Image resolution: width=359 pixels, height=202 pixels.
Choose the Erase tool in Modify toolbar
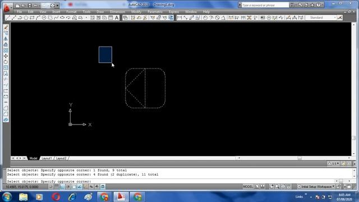pyautogui.click(x=6, y=27)
